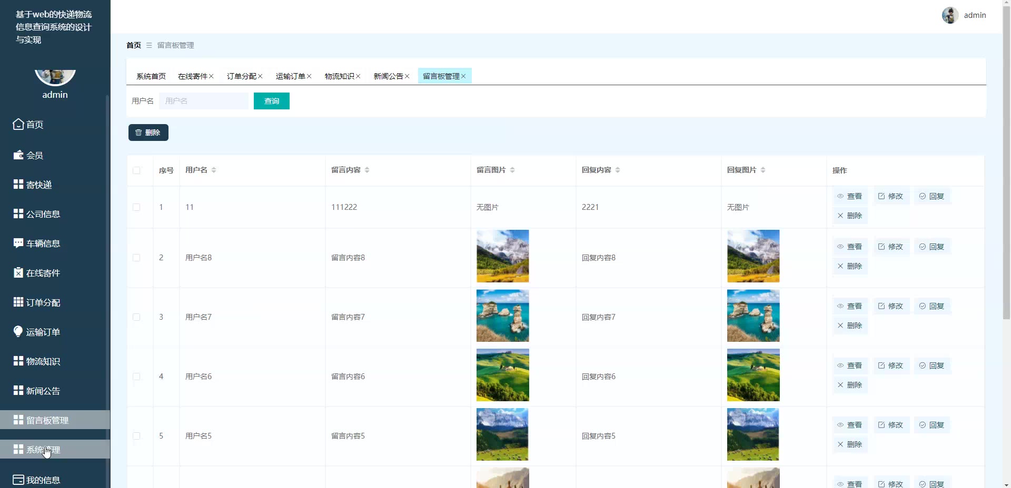Reply to 用户名7 with 回复

coord(932,306)
